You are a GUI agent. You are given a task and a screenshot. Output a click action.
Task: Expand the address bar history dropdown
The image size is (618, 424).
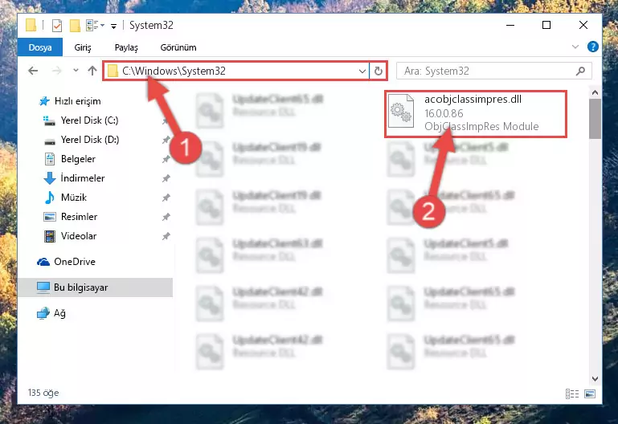click(362, 71)
